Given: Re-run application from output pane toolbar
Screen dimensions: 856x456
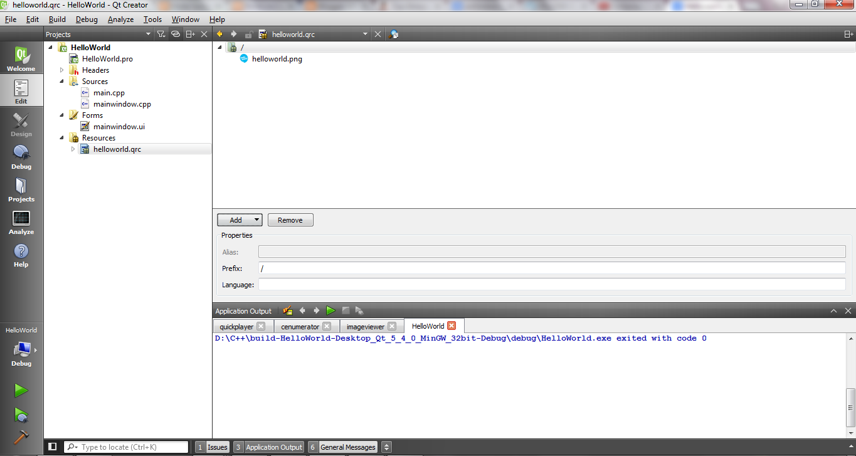Looking at the screenshot, I should 330,310.
